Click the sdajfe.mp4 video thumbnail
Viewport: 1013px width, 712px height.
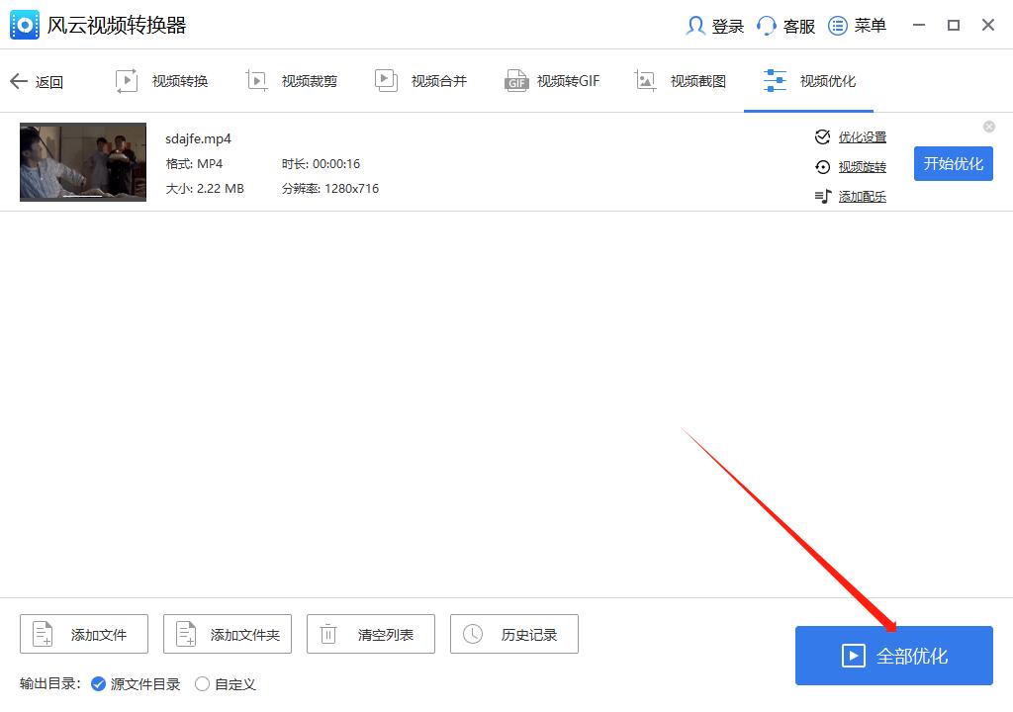[83, 161]
